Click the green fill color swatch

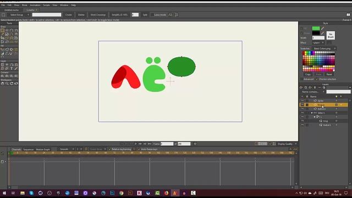(x=316, y=29)
